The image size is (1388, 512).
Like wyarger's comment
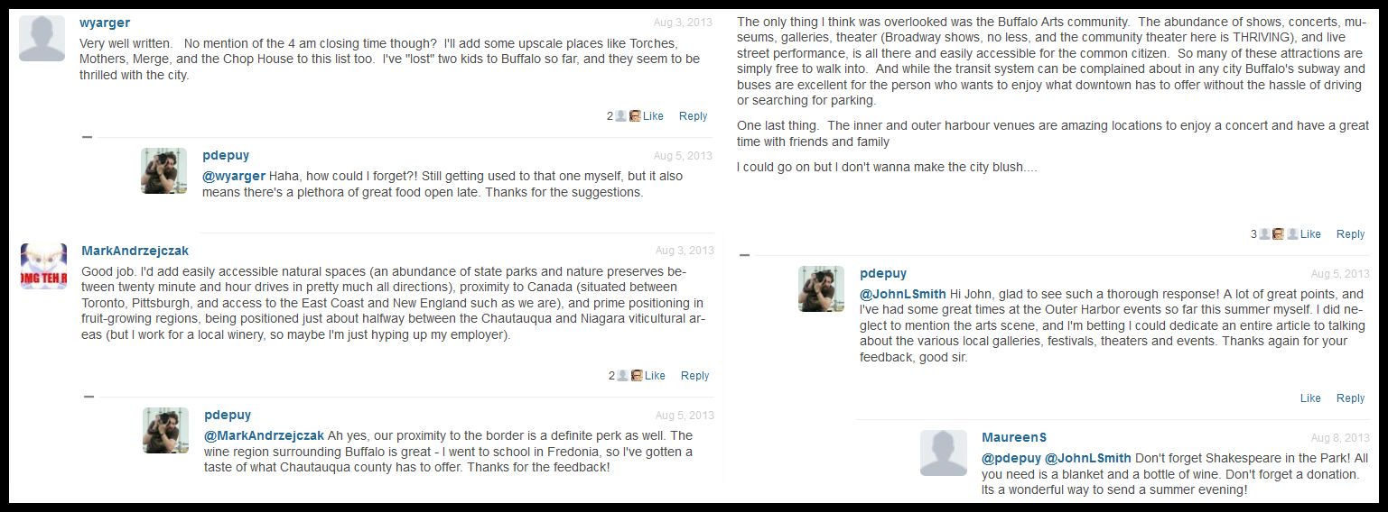click(653, 116)
